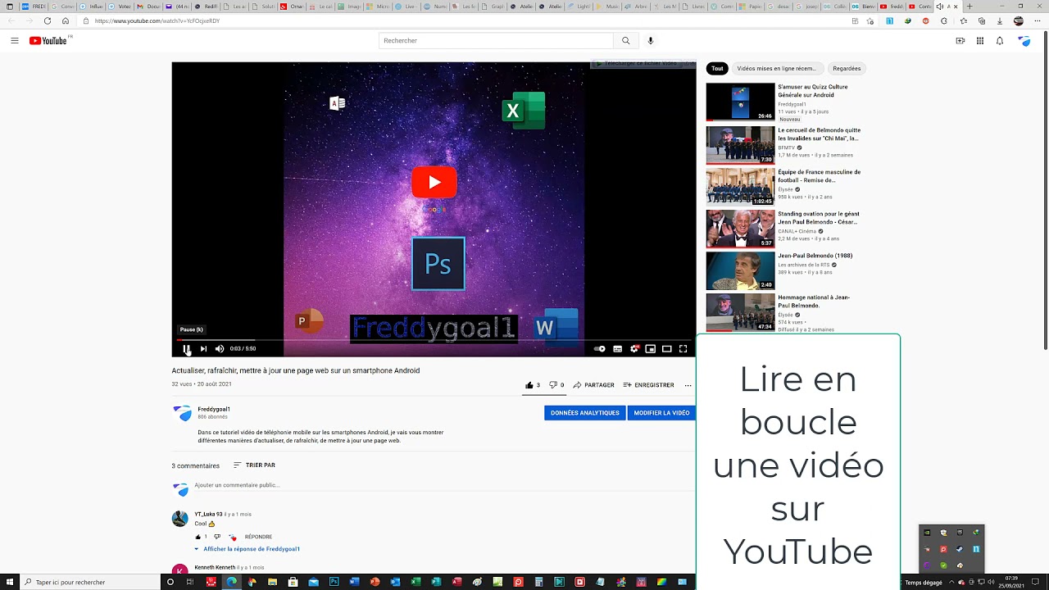Click MODIFIER LA VIDÉO button
The image size is (1049, 590).
pyautogui.click(x=661, y=413)
